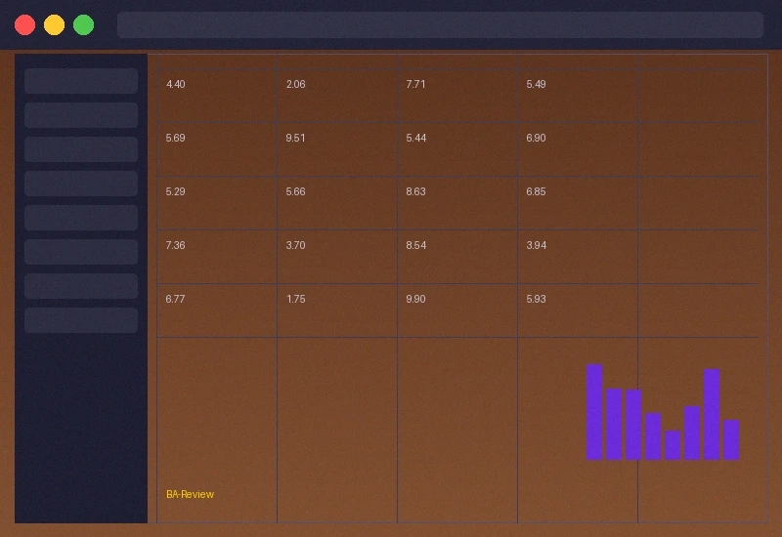Image resolution: width=782 pixels, height=537 pixels.
Task: Select the cell with value 1.75
Action: point(336,310)
